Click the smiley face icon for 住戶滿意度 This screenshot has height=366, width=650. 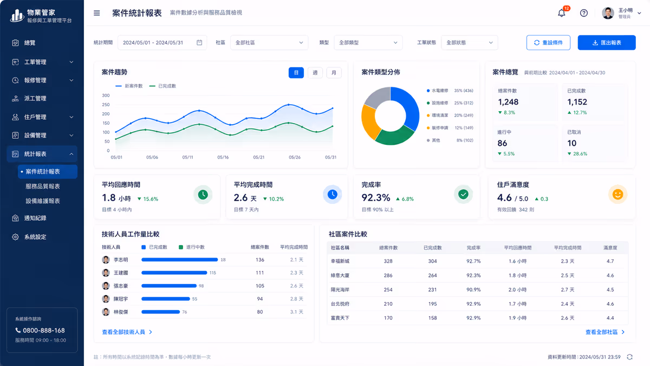pos(617,194)
